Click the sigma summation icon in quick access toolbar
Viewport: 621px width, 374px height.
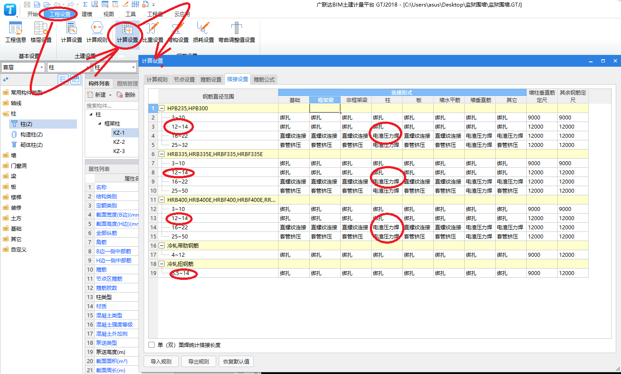[85, 4]
